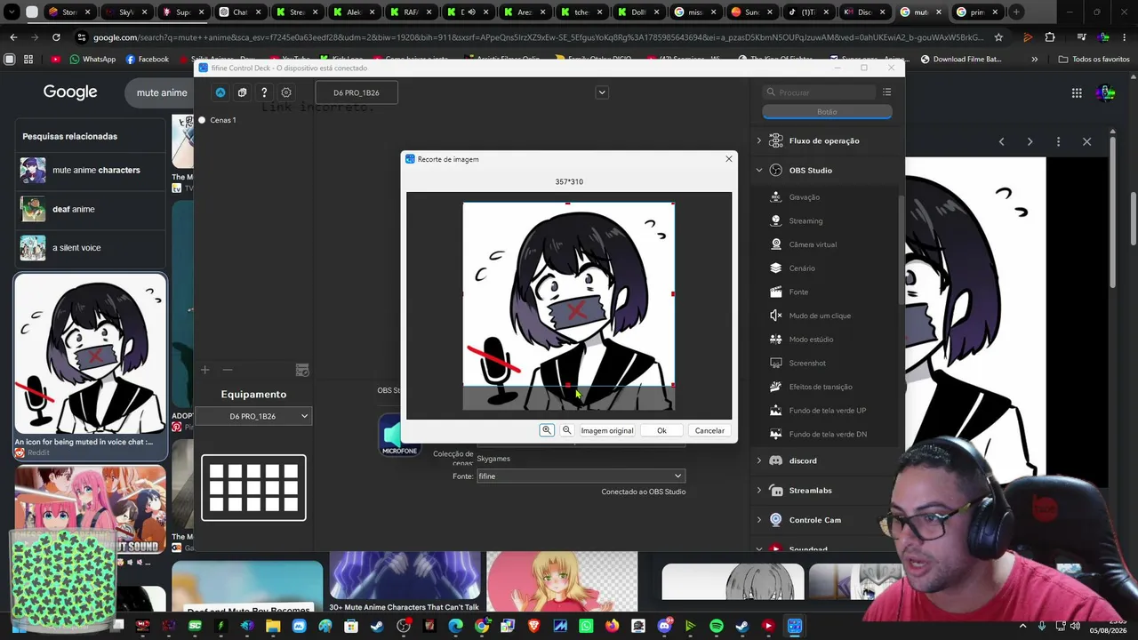The width and height of the screenshot is (1138, 640).
Task: Open the scene manager icon beside minus
Action: (302, 370)
